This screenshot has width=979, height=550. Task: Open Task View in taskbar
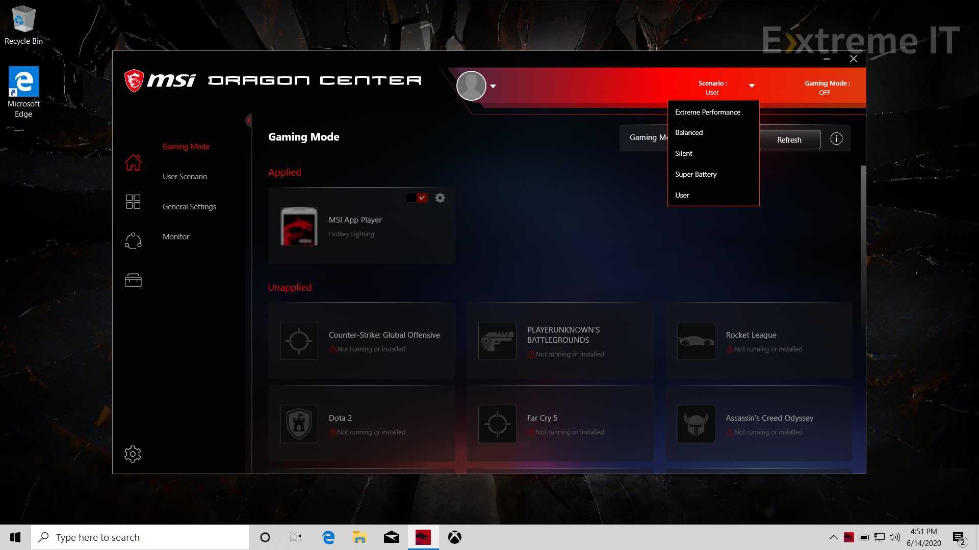click(296, 537)
